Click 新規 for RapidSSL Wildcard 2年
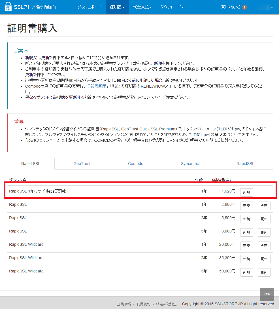Viewport: 279px width, 309px height. coord(246,259)
